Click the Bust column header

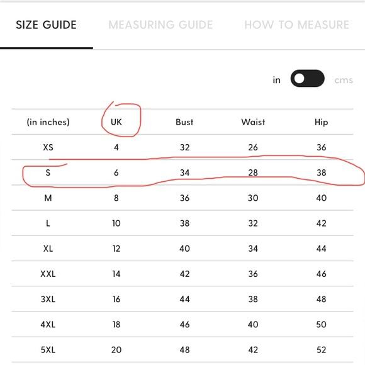[184, 122]
